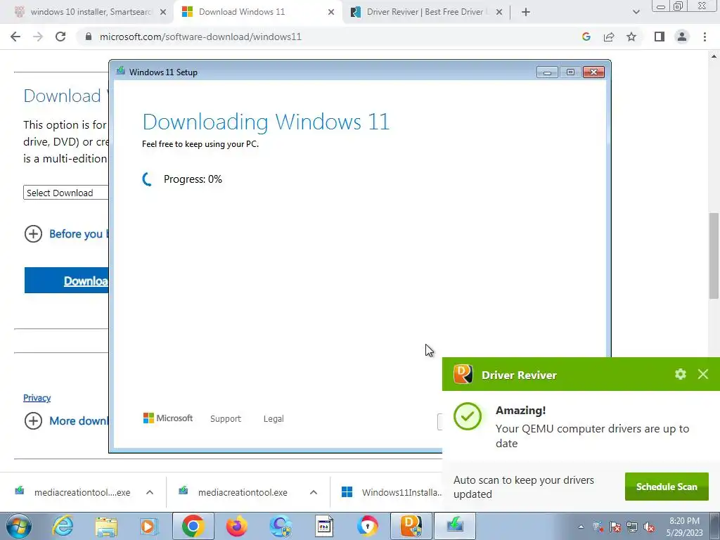This screenshot has width=720, height=540.
Task: Click the Google icon in address bar
Action: (586, 37)
